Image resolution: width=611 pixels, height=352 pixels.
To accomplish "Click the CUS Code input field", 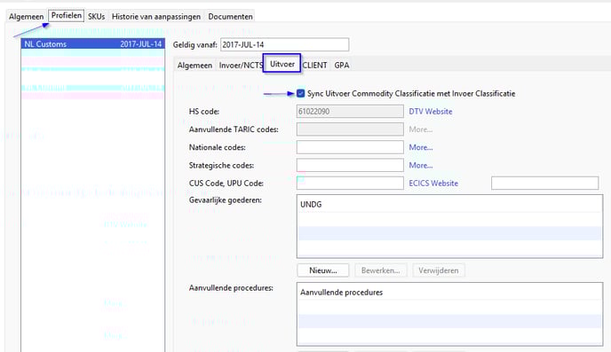I will tap(350, 184).
